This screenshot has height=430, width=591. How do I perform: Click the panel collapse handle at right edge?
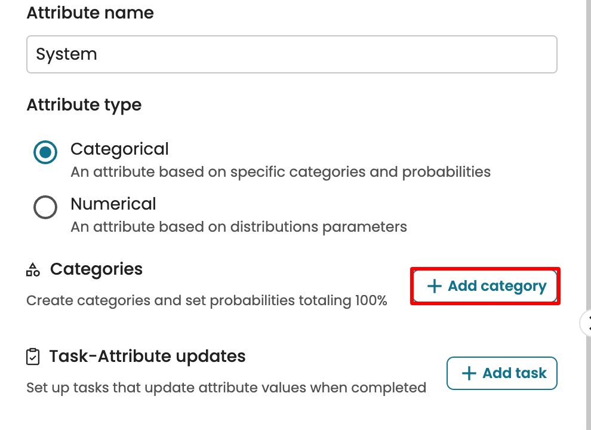coord(586,323)
